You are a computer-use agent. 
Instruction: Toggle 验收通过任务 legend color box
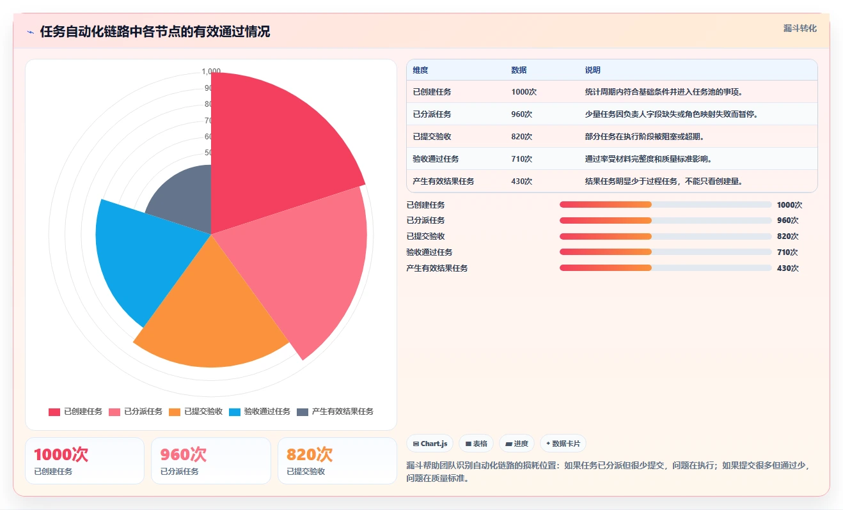pyautogui.click(x=235, y=412)
